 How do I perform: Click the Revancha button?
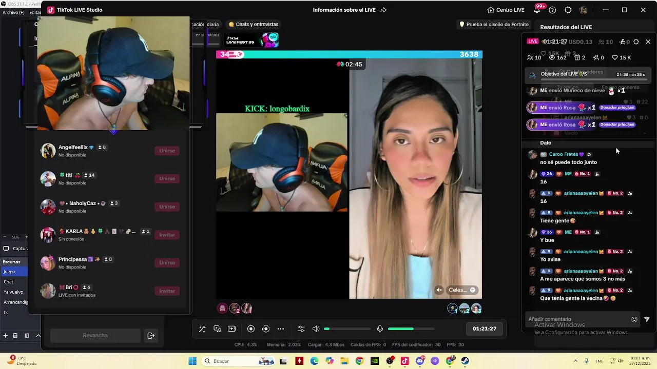pyautogui.click(x=95, y=336)
